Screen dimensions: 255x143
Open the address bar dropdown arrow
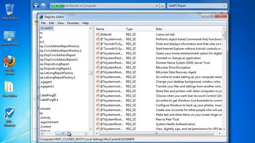click(x=157, y=6)
